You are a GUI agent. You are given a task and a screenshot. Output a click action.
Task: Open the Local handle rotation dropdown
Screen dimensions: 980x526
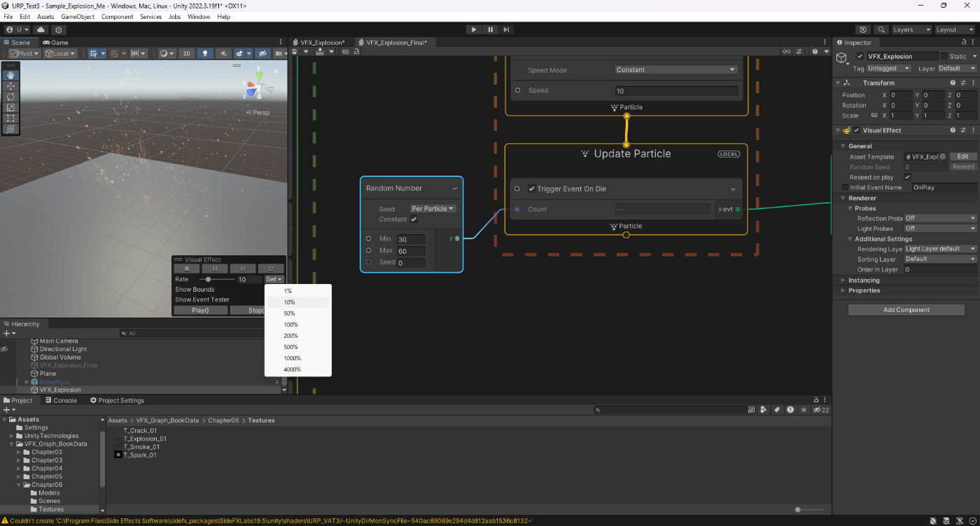pos(61,53)
